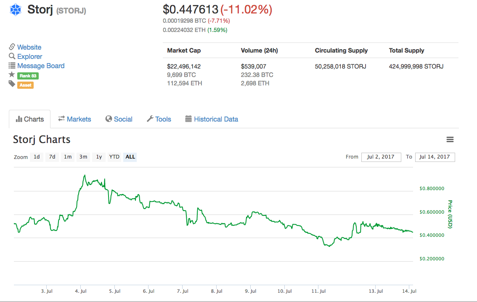
Task: Click the Total Supply column header
Action: point(406,50)
